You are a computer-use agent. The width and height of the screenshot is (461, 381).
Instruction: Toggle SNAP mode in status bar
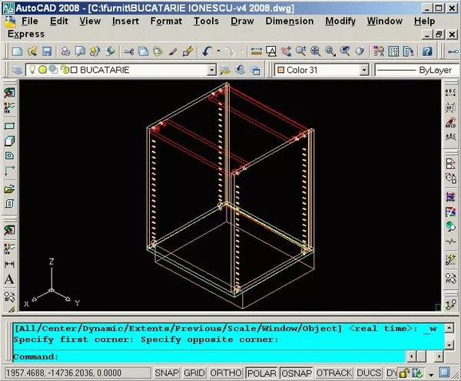tap(167, 373)
